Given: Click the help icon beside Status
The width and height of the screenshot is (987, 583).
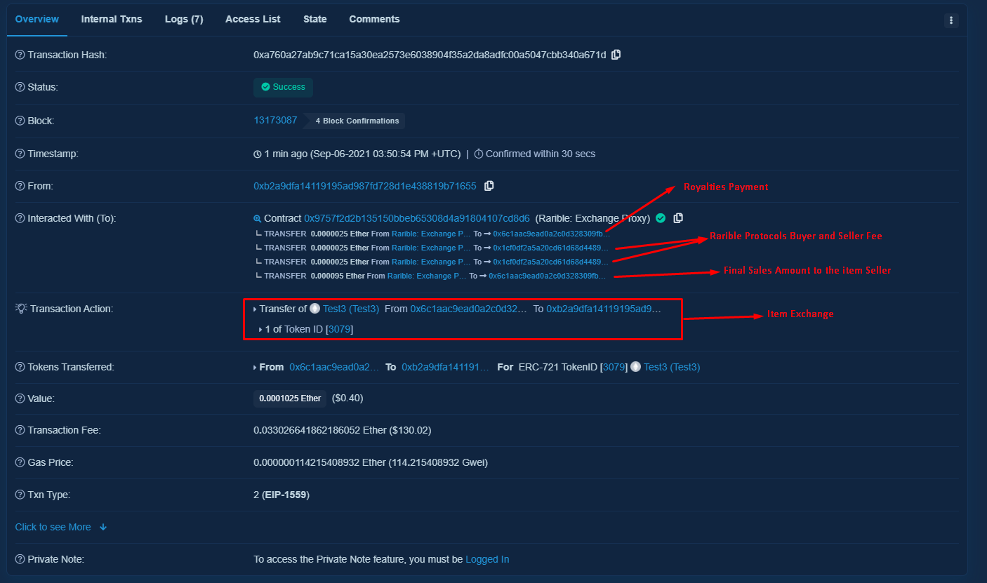Looking at the screenshot, I should pyautogui.click(x=20, y=87).
